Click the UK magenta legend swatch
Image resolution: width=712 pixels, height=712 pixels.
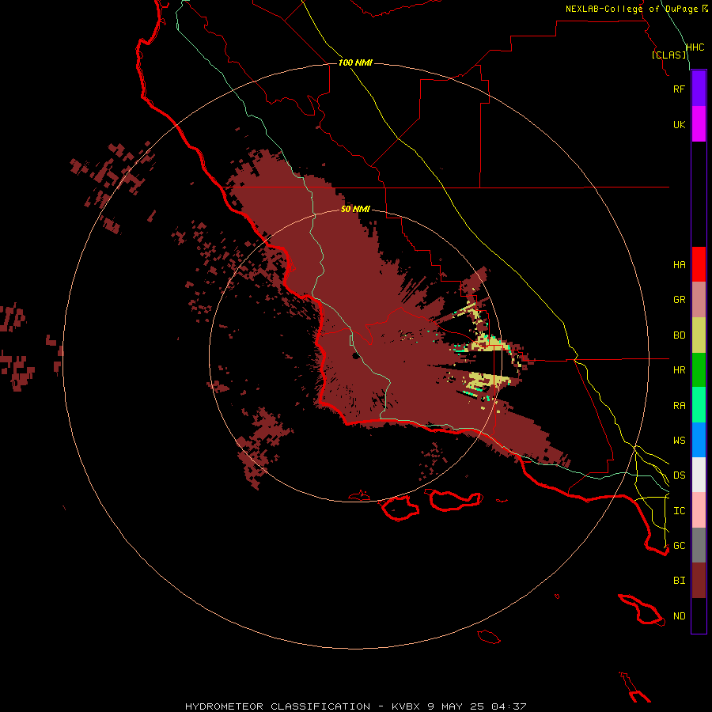point(699,124)
